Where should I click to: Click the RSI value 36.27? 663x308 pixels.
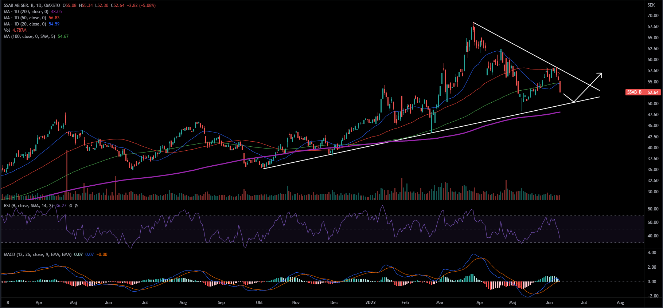61,206
